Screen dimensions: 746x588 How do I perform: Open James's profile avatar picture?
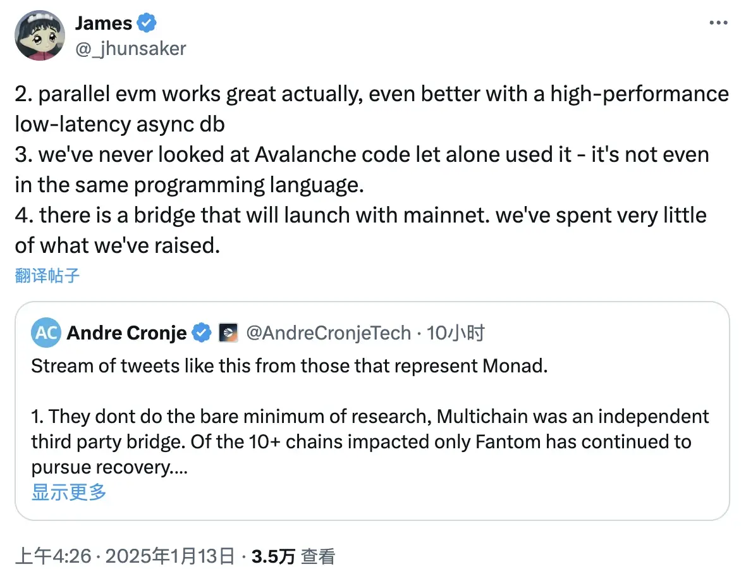[x=40, y=35]
